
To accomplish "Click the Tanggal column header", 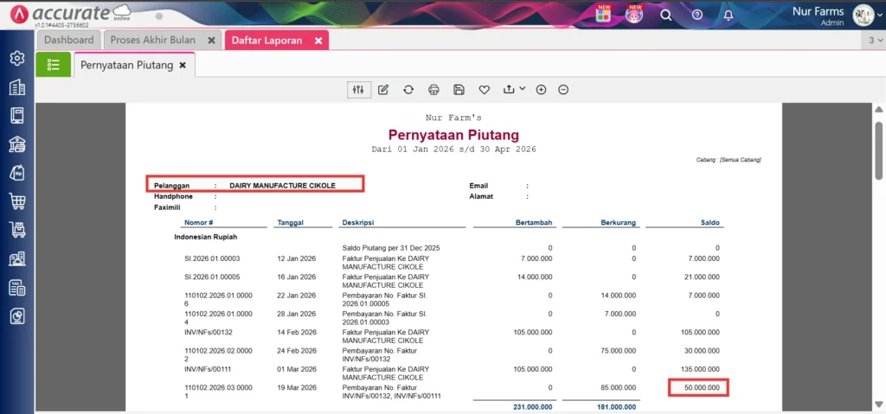I will pyautogui.click(x=291, y=222).
